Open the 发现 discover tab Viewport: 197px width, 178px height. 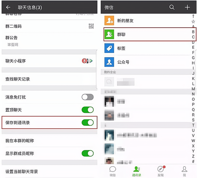161,171
